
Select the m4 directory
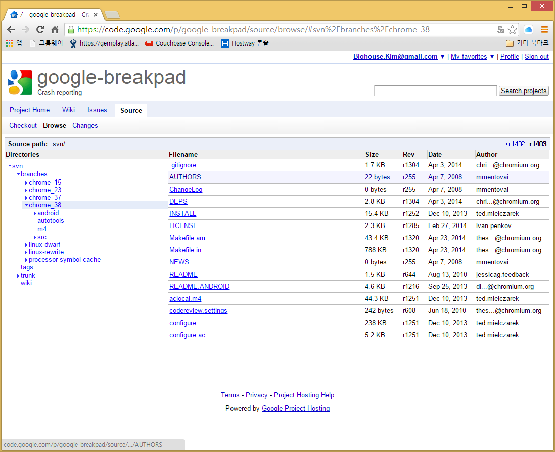pos(42,229)
